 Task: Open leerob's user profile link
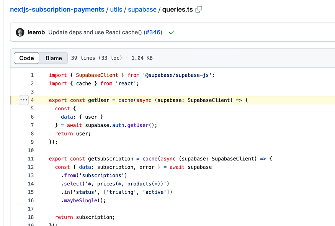click(x=36, y=32)
